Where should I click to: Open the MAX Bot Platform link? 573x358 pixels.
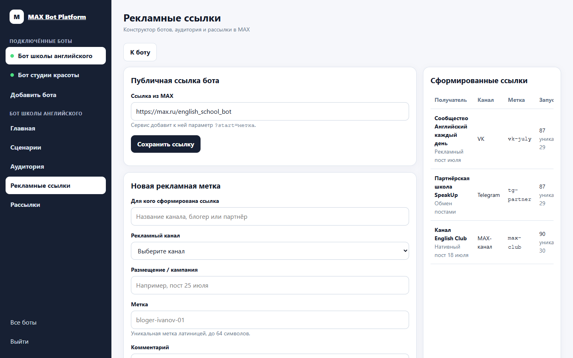point(57,17)
